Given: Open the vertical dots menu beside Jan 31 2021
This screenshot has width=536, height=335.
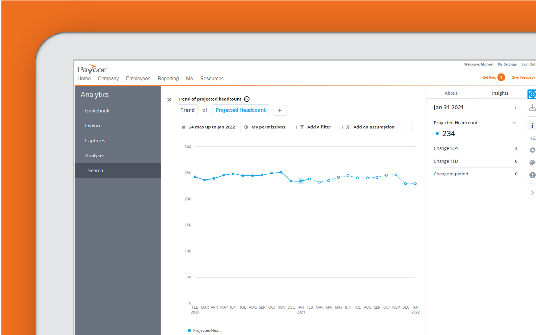Looking at the screenshot, I should point(515,107).
